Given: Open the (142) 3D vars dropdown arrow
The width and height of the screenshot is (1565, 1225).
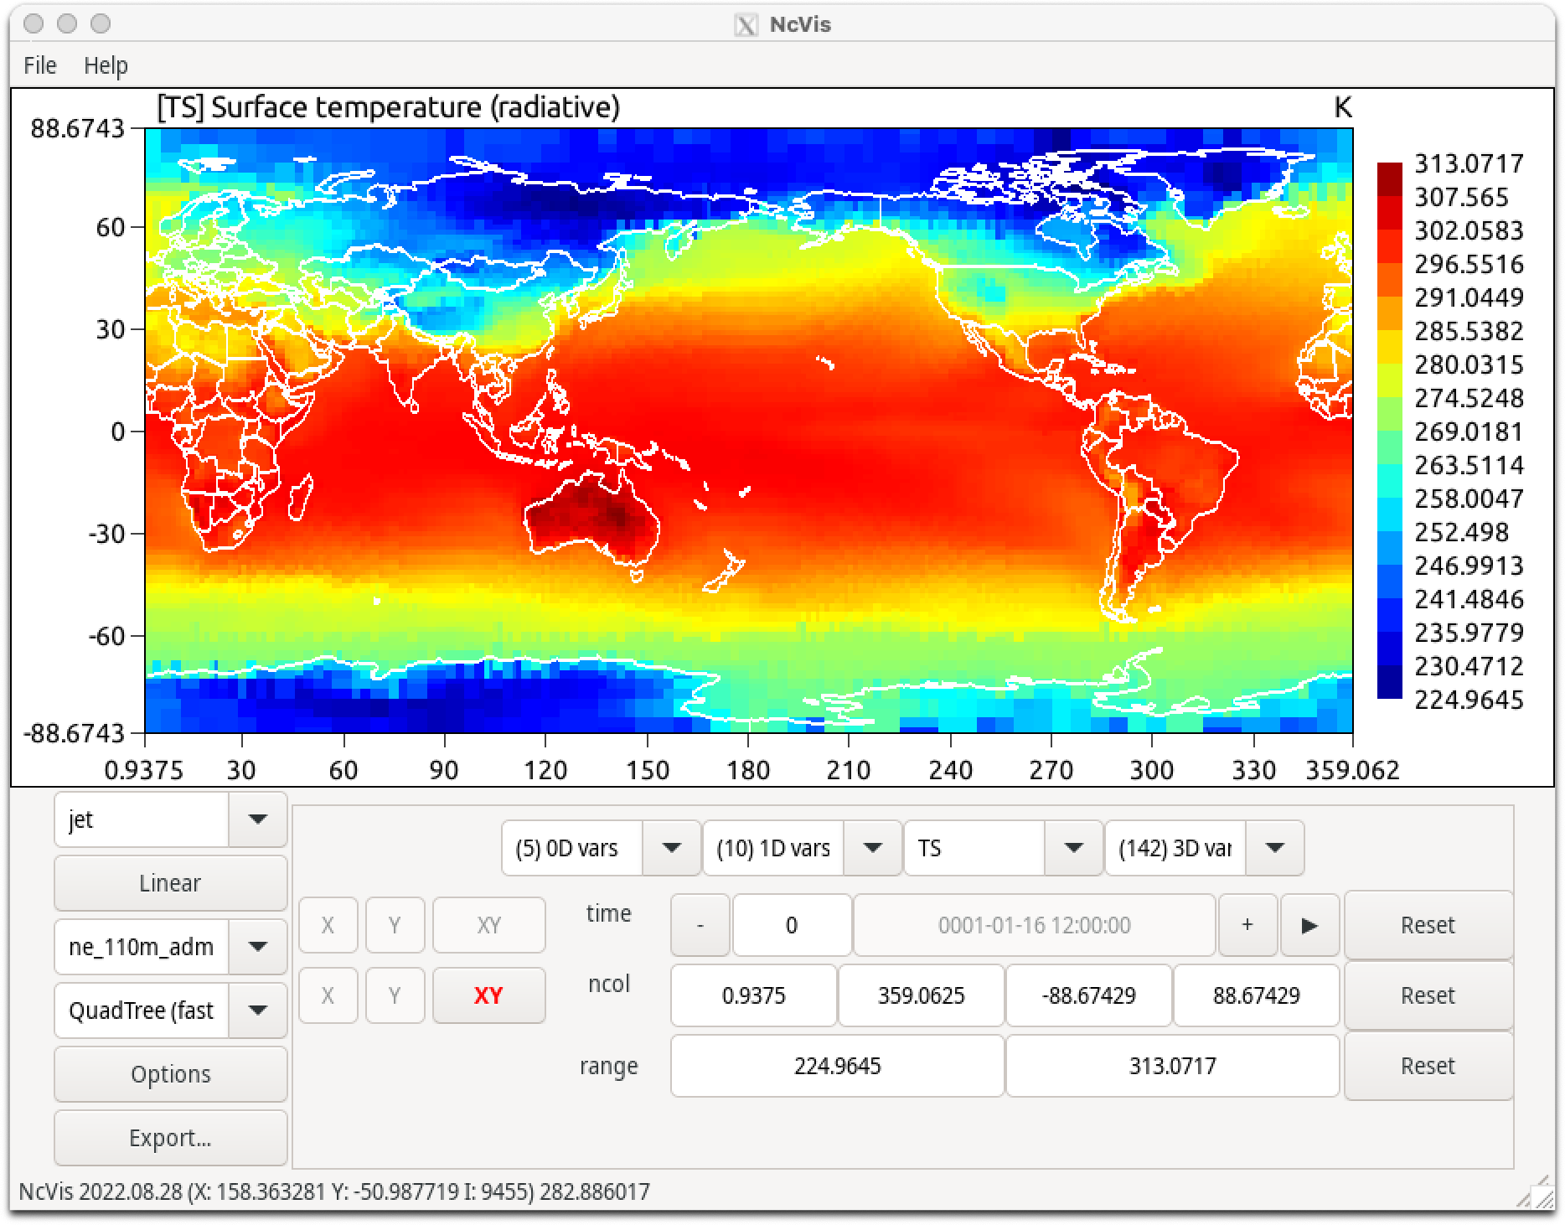Looking at the screenshot, I should (x=1274, y=848).
